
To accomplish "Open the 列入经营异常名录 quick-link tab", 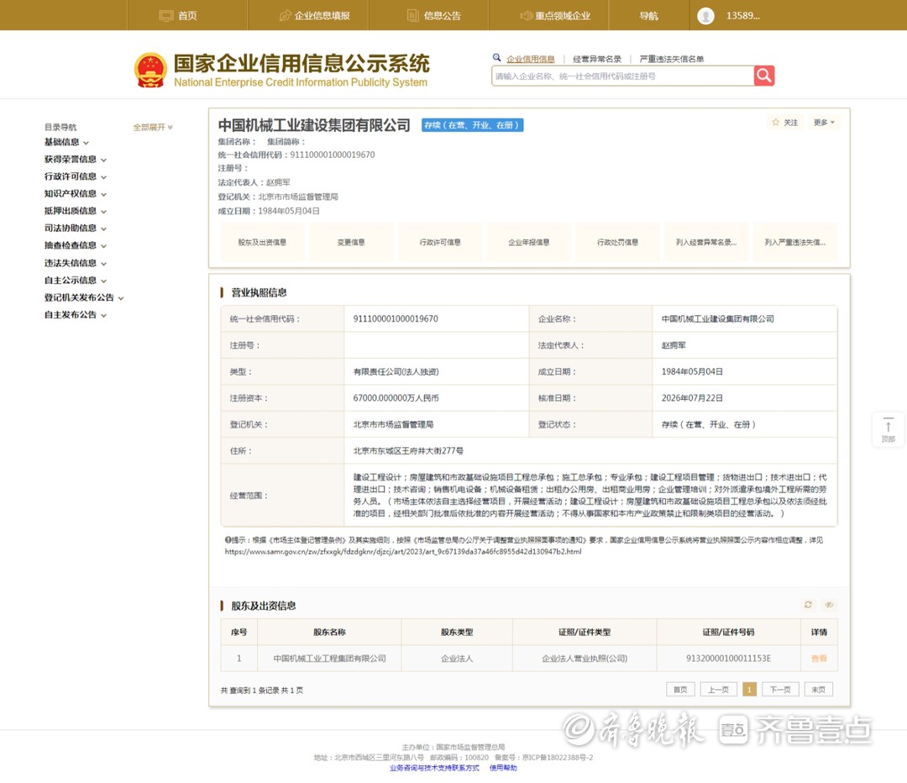I will coord(706,242).
